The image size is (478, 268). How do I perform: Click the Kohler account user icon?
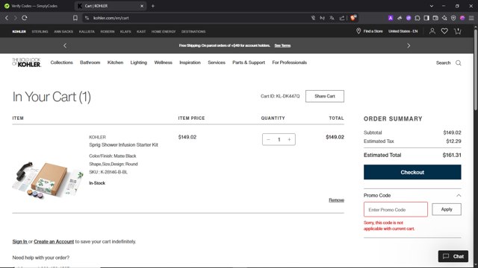[x=432, y=31]
